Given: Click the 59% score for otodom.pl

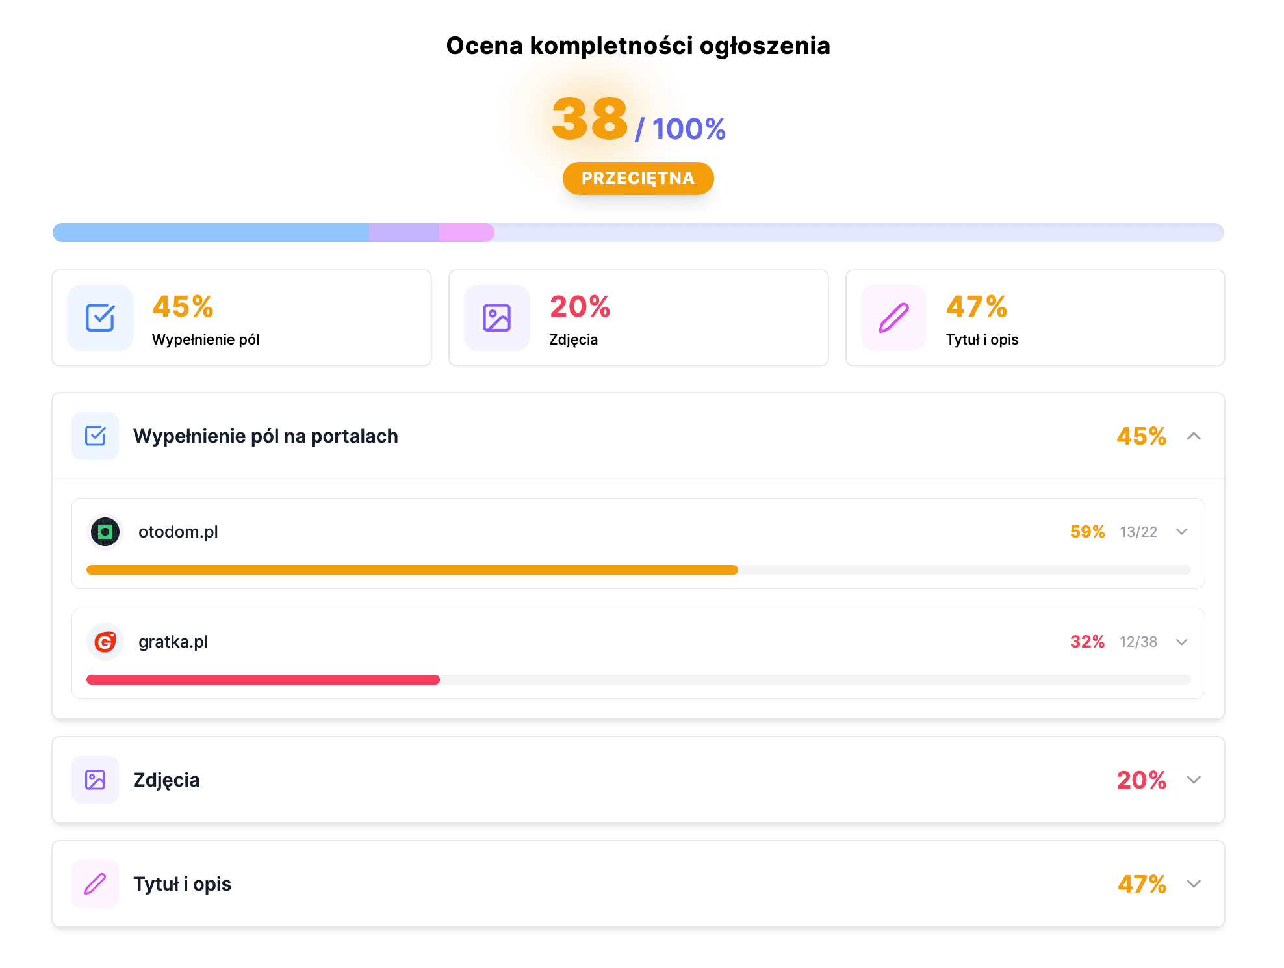Looking at the screenshot, I should point(1086,532).
